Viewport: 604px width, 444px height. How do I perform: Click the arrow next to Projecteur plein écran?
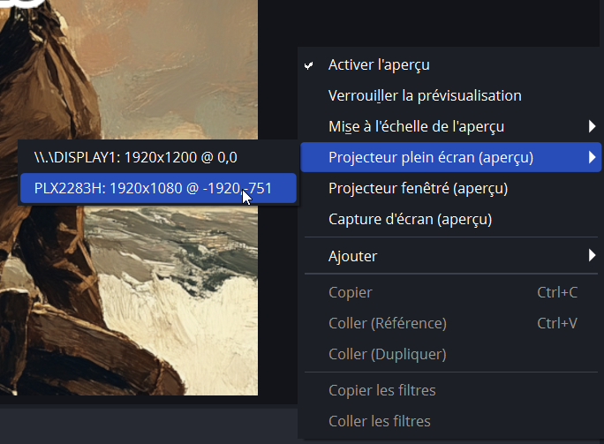pos(592,157)
